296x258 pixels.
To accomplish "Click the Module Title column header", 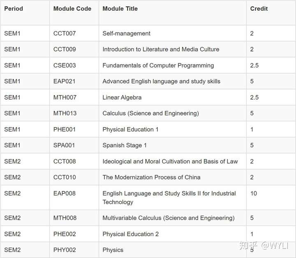I will [120, 9].
